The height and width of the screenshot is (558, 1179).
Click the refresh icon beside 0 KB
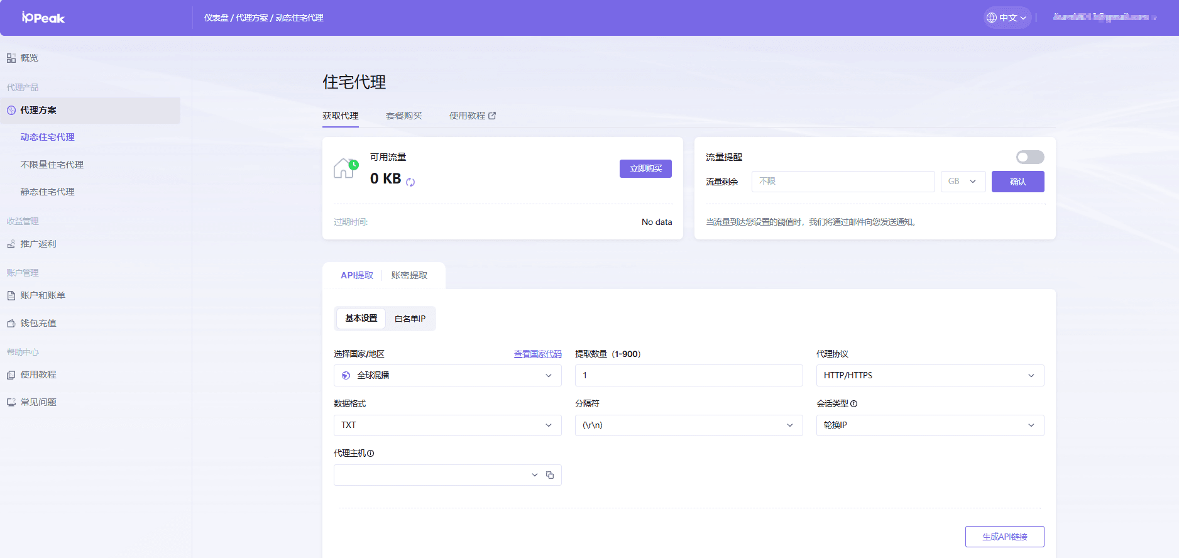[410, 182]
